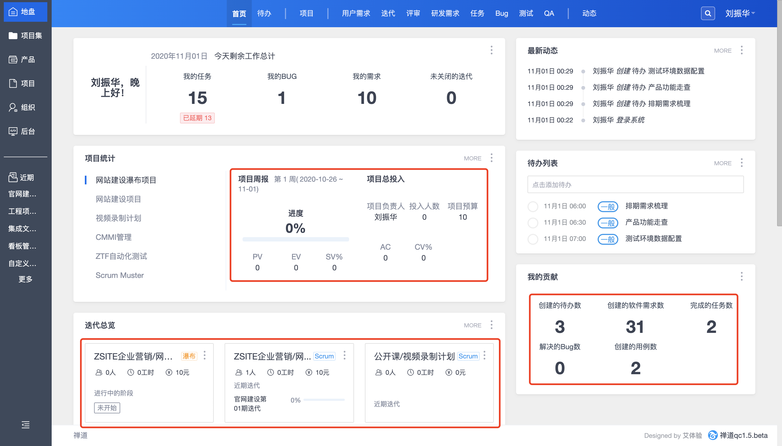This screenshot has width=782, height=446.
Task: Click the search magnifier icon
Action: tap(707, 14)
